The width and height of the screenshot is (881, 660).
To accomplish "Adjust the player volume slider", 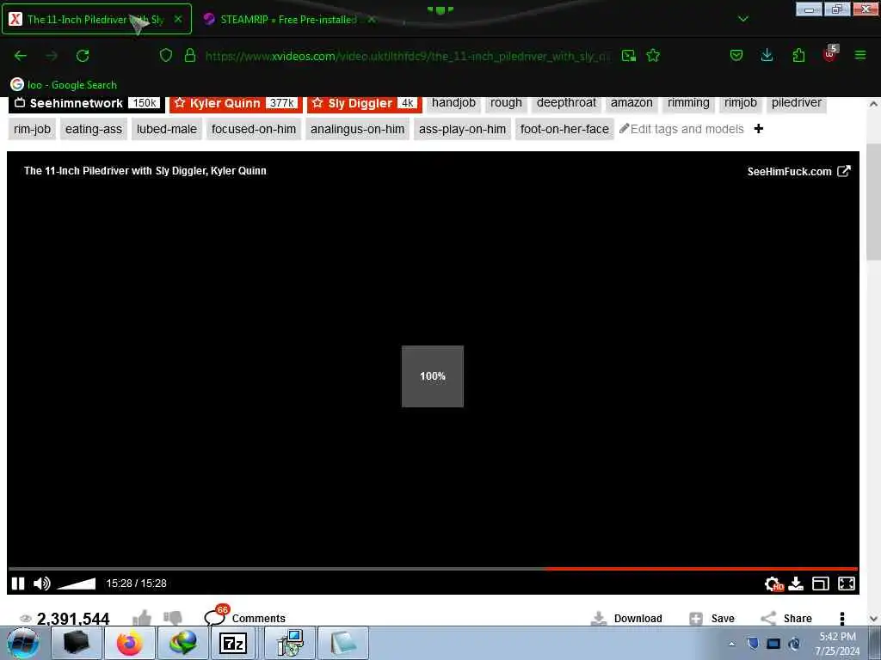I will 77,584.
